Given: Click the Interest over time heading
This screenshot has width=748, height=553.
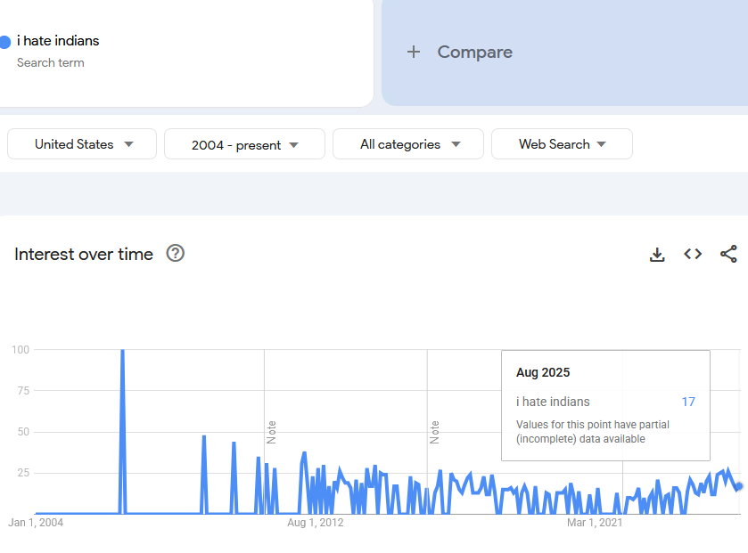Looking at the screenshot, I should pos(84,254).
